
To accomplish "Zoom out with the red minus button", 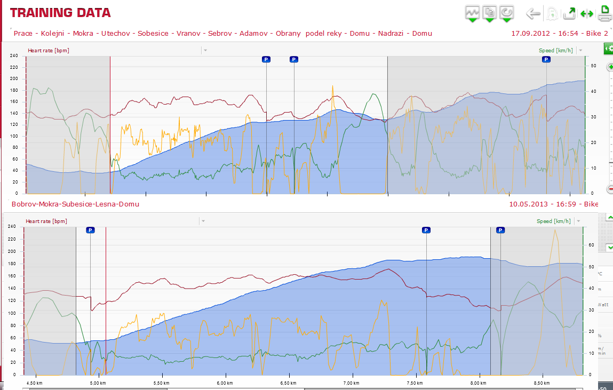I will [x=610, y=189].
